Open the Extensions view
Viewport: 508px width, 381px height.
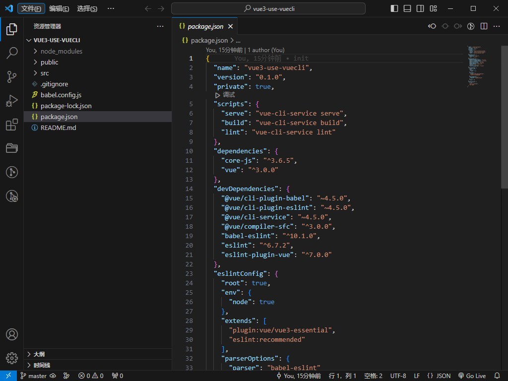coord(11,125)
